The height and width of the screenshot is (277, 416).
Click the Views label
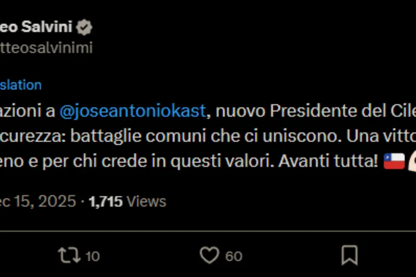pyautogui.click(x=146, y=201)
